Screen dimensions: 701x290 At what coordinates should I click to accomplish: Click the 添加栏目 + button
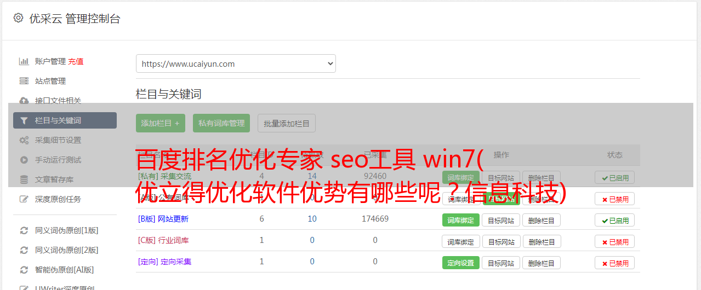161,123
